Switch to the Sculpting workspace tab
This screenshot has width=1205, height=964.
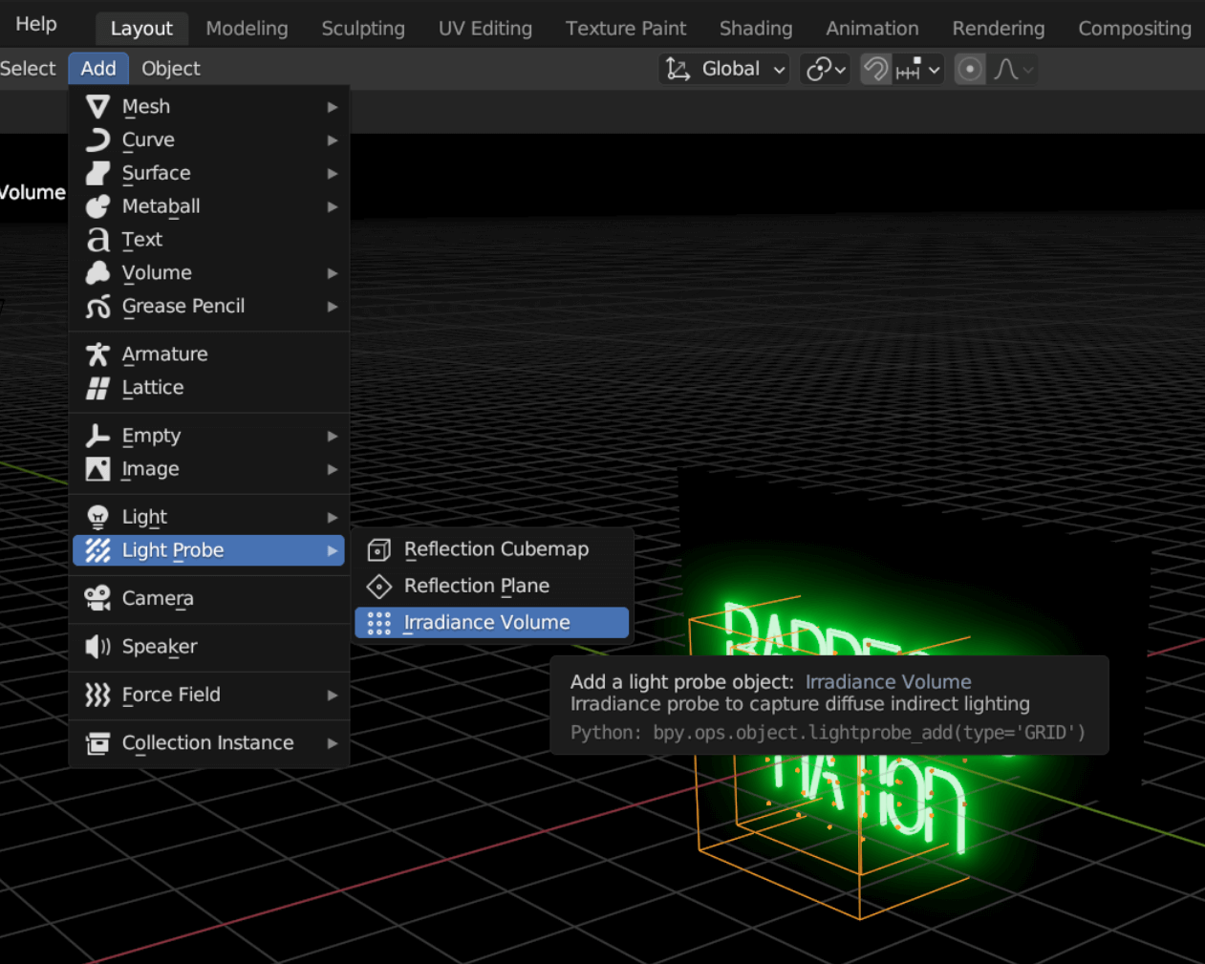click(363, 29)
